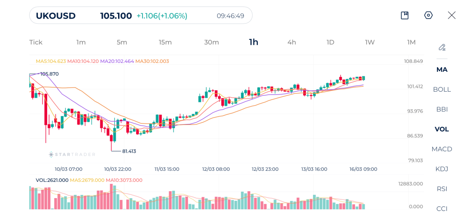Choose the 1D timeframe
This screenshot has width=474, height=218.
coord(330,42)
